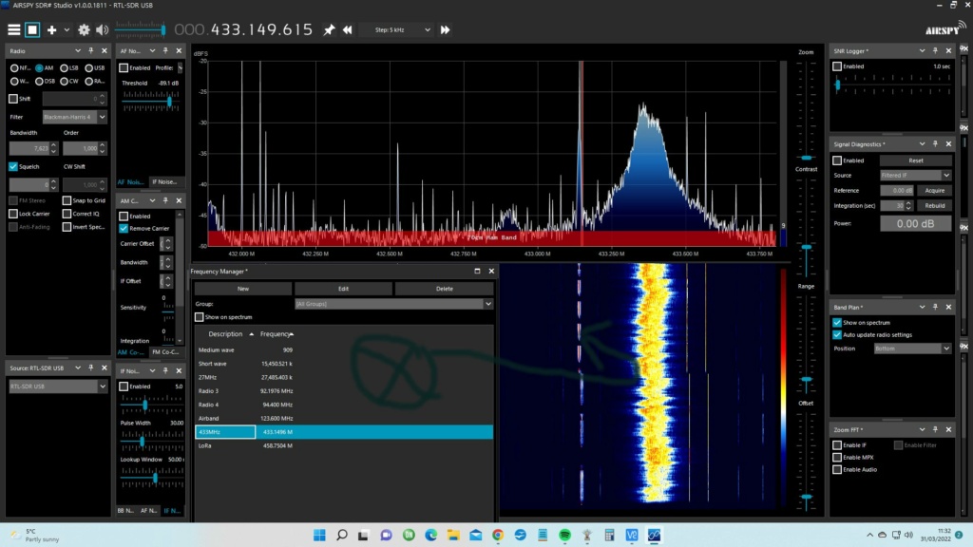
Task: Click the Acquire button
Action: pyautogui.click(x=935, y=190)
